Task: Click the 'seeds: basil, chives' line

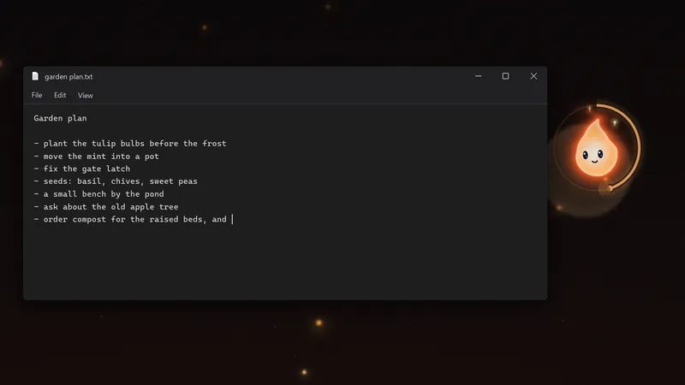Action: point(116,181)
